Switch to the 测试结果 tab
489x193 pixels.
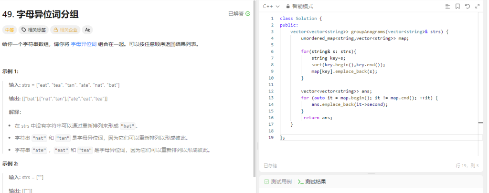tap(312, 182)
